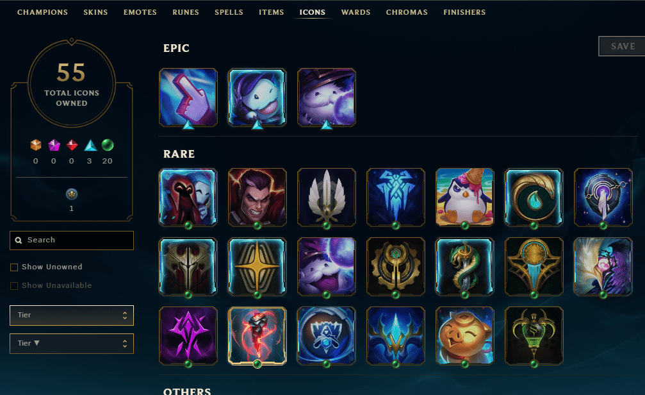Go to the Wards tab
645x395 pixels.
coord(355,12)
